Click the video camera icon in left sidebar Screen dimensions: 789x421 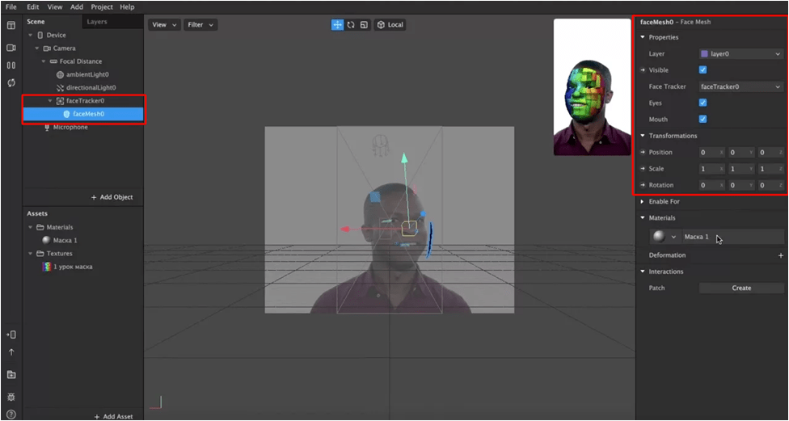click(11, 48)
